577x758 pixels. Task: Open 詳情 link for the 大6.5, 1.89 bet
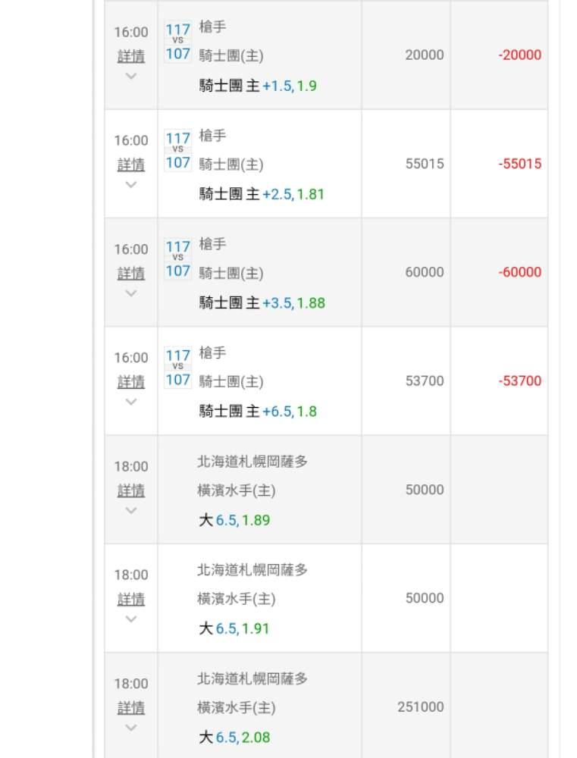click(131, 490)
